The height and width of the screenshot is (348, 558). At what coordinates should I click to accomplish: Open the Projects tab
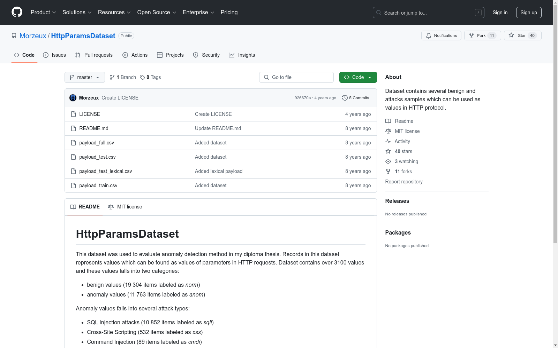point(170,55)
